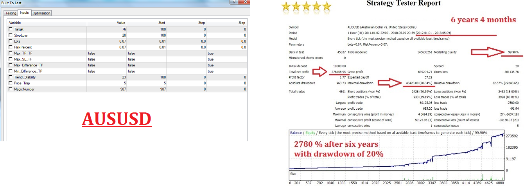
Task: Click the Value column header
Action: click(107, 23)
